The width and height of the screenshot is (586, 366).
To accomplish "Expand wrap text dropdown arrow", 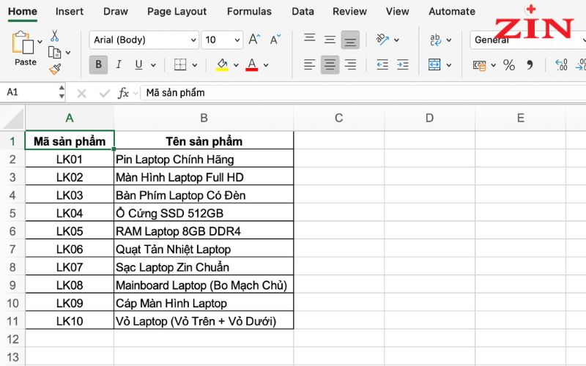I will (449, 40).
